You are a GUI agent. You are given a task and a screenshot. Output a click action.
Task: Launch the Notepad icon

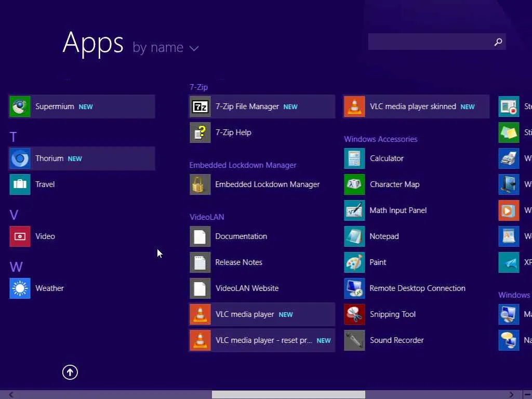354,236
